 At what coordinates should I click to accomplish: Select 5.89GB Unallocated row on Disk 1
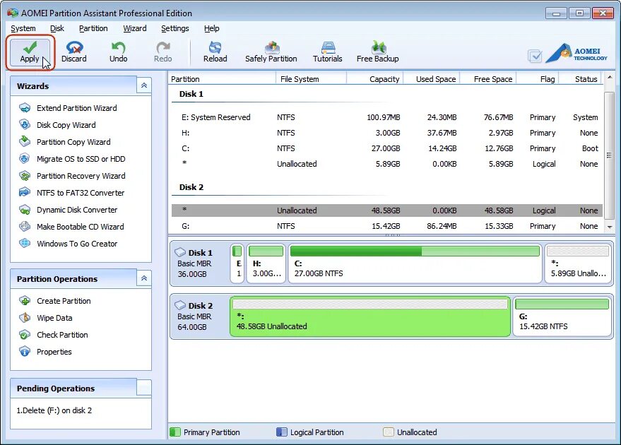click(387, 164)
